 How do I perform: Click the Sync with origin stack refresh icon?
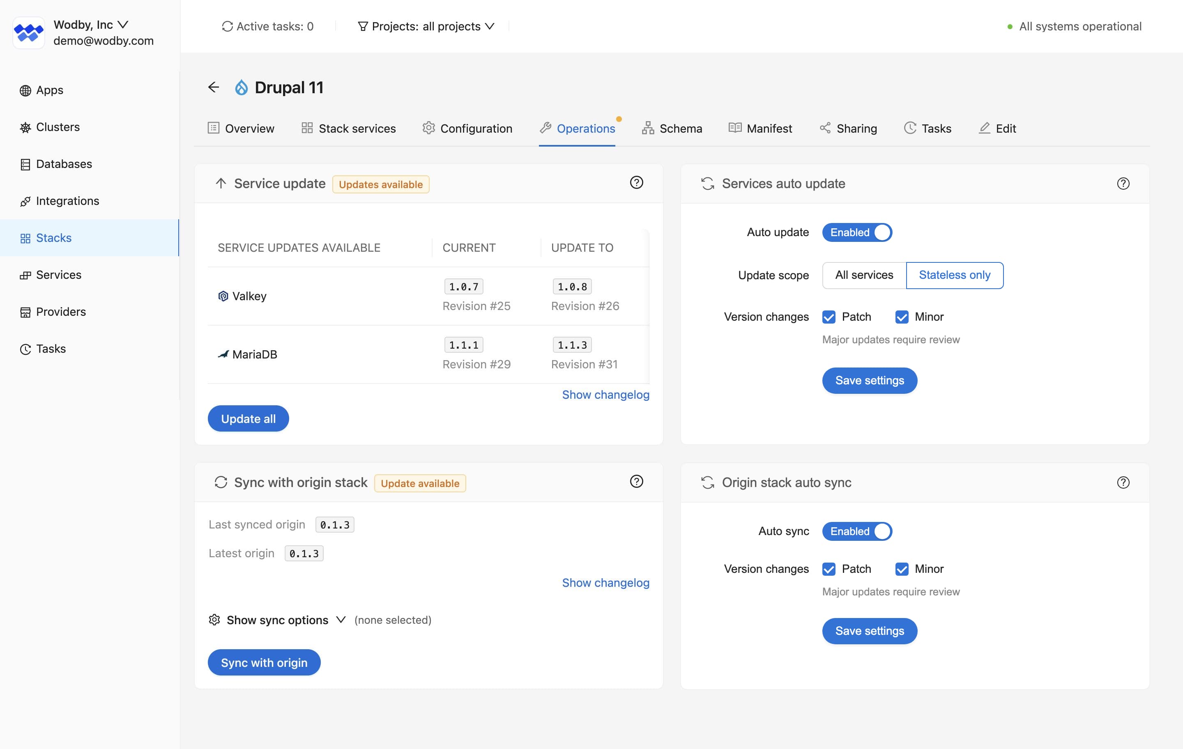(x=221, y=483)
